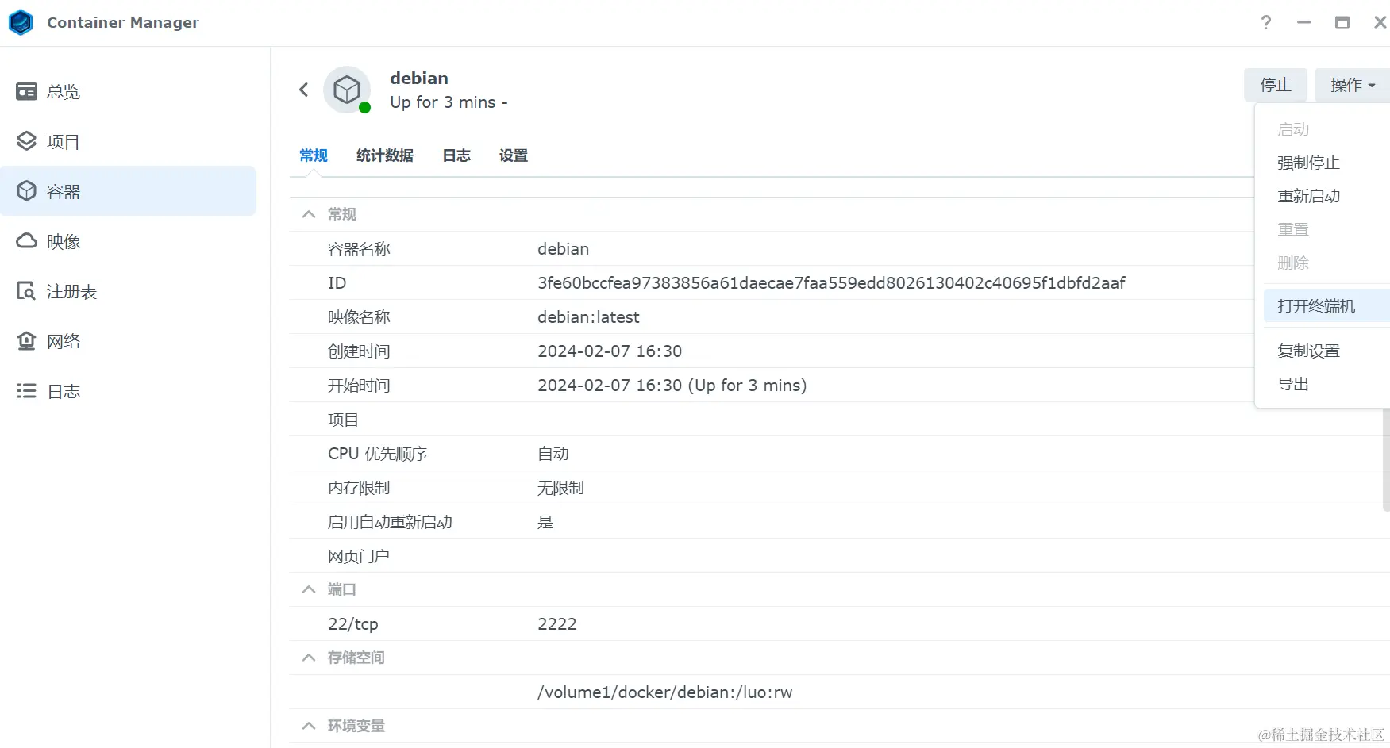
Task: Open the 项目 (Project) sidebar section
Action: click(x=62, y=141)
